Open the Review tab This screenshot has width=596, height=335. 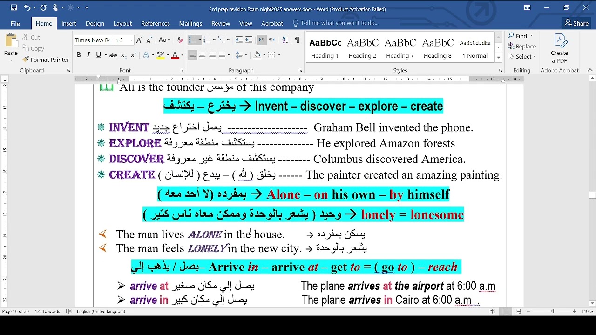coord(221,23)
